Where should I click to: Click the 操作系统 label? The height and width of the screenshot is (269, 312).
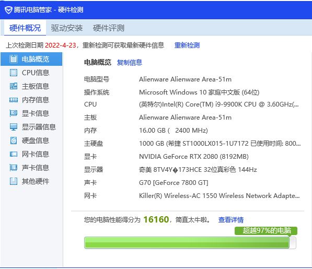(x=97, y=92)
